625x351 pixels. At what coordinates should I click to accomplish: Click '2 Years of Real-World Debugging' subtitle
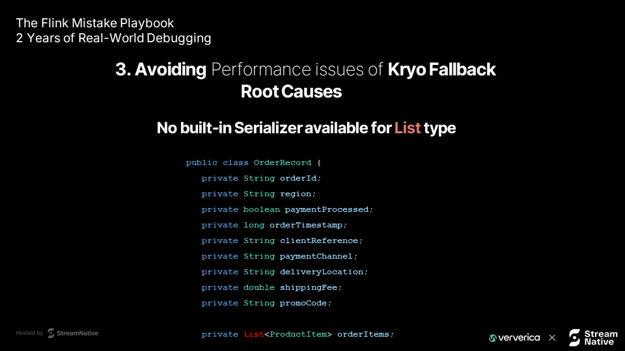pos(113,38)
